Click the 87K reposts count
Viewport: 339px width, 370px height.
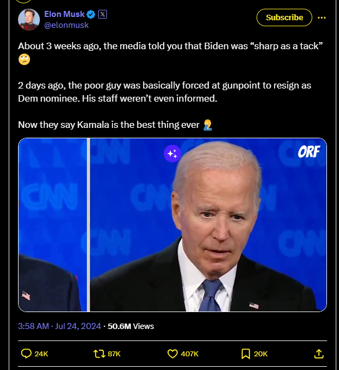click(x=114, y=354)
